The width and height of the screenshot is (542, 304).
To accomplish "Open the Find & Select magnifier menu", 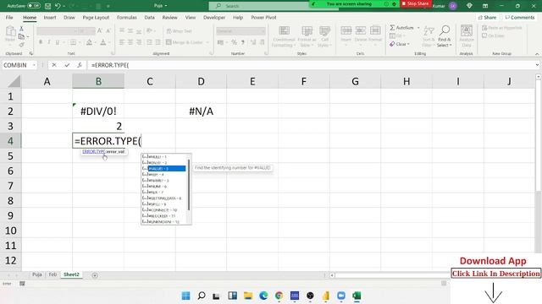I will pos(445,35).
